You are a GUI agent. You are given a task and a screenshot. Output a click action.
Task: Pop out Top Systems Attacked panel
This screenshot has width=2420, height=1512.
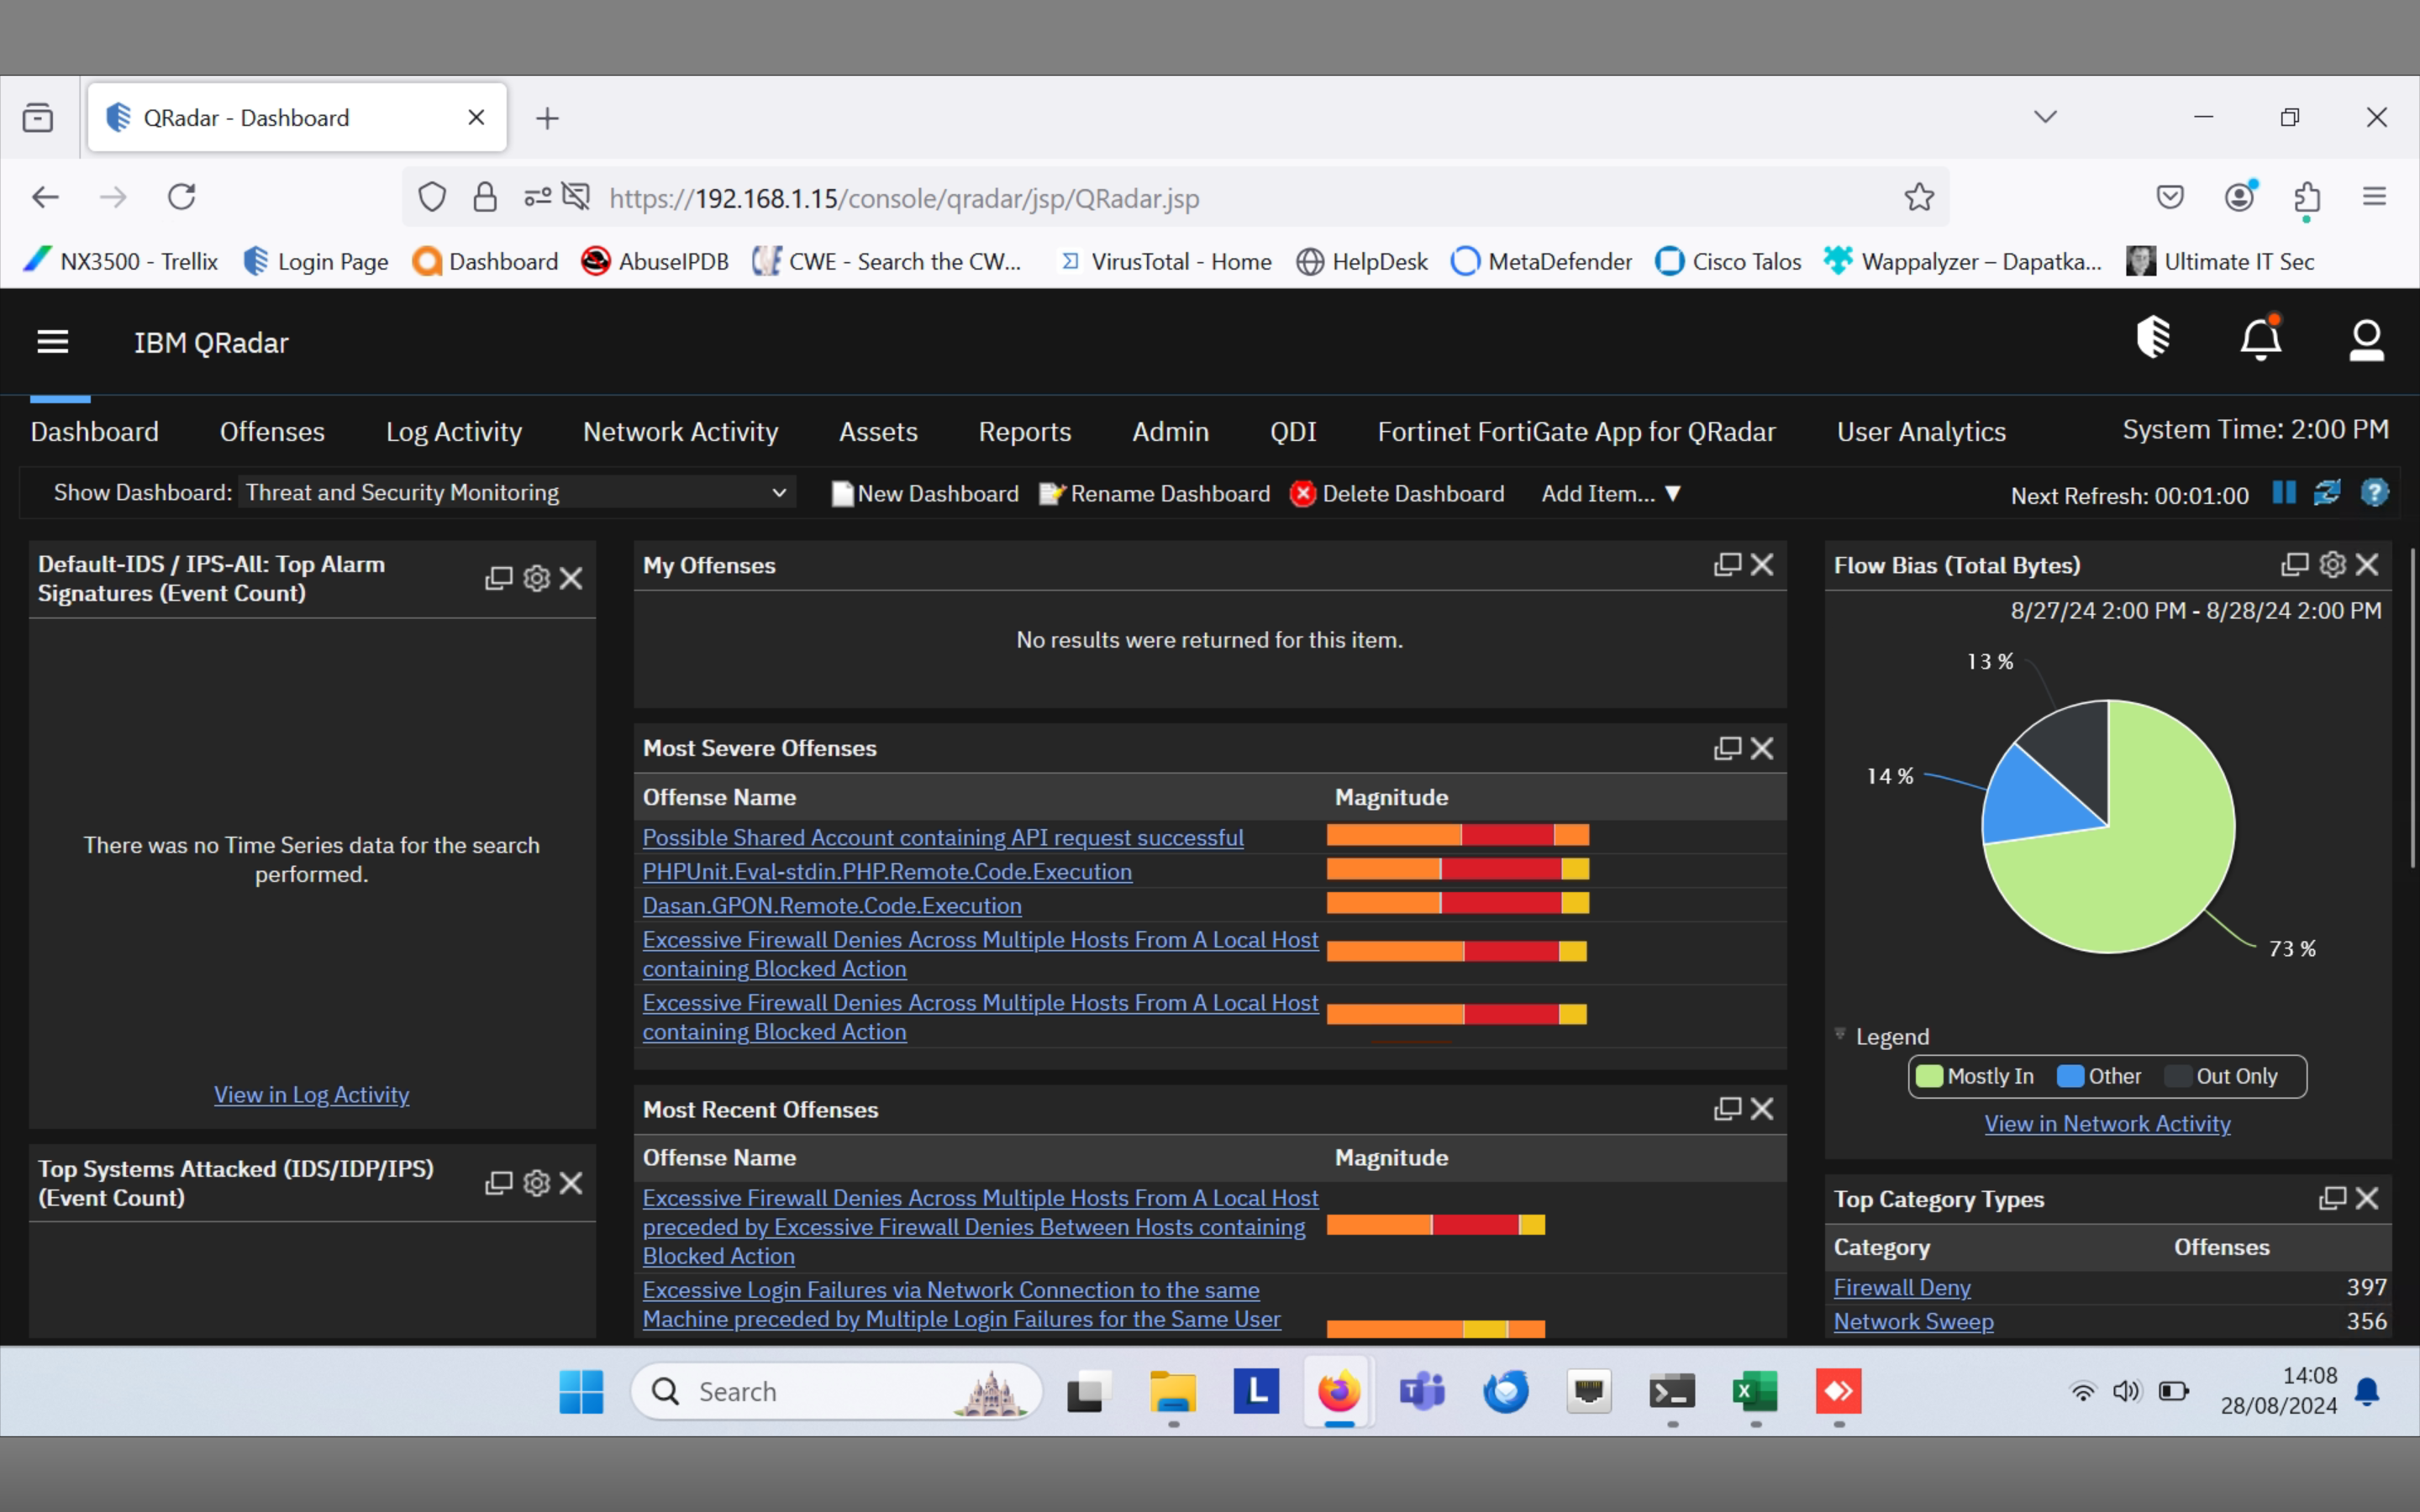tap(499, 1183)
